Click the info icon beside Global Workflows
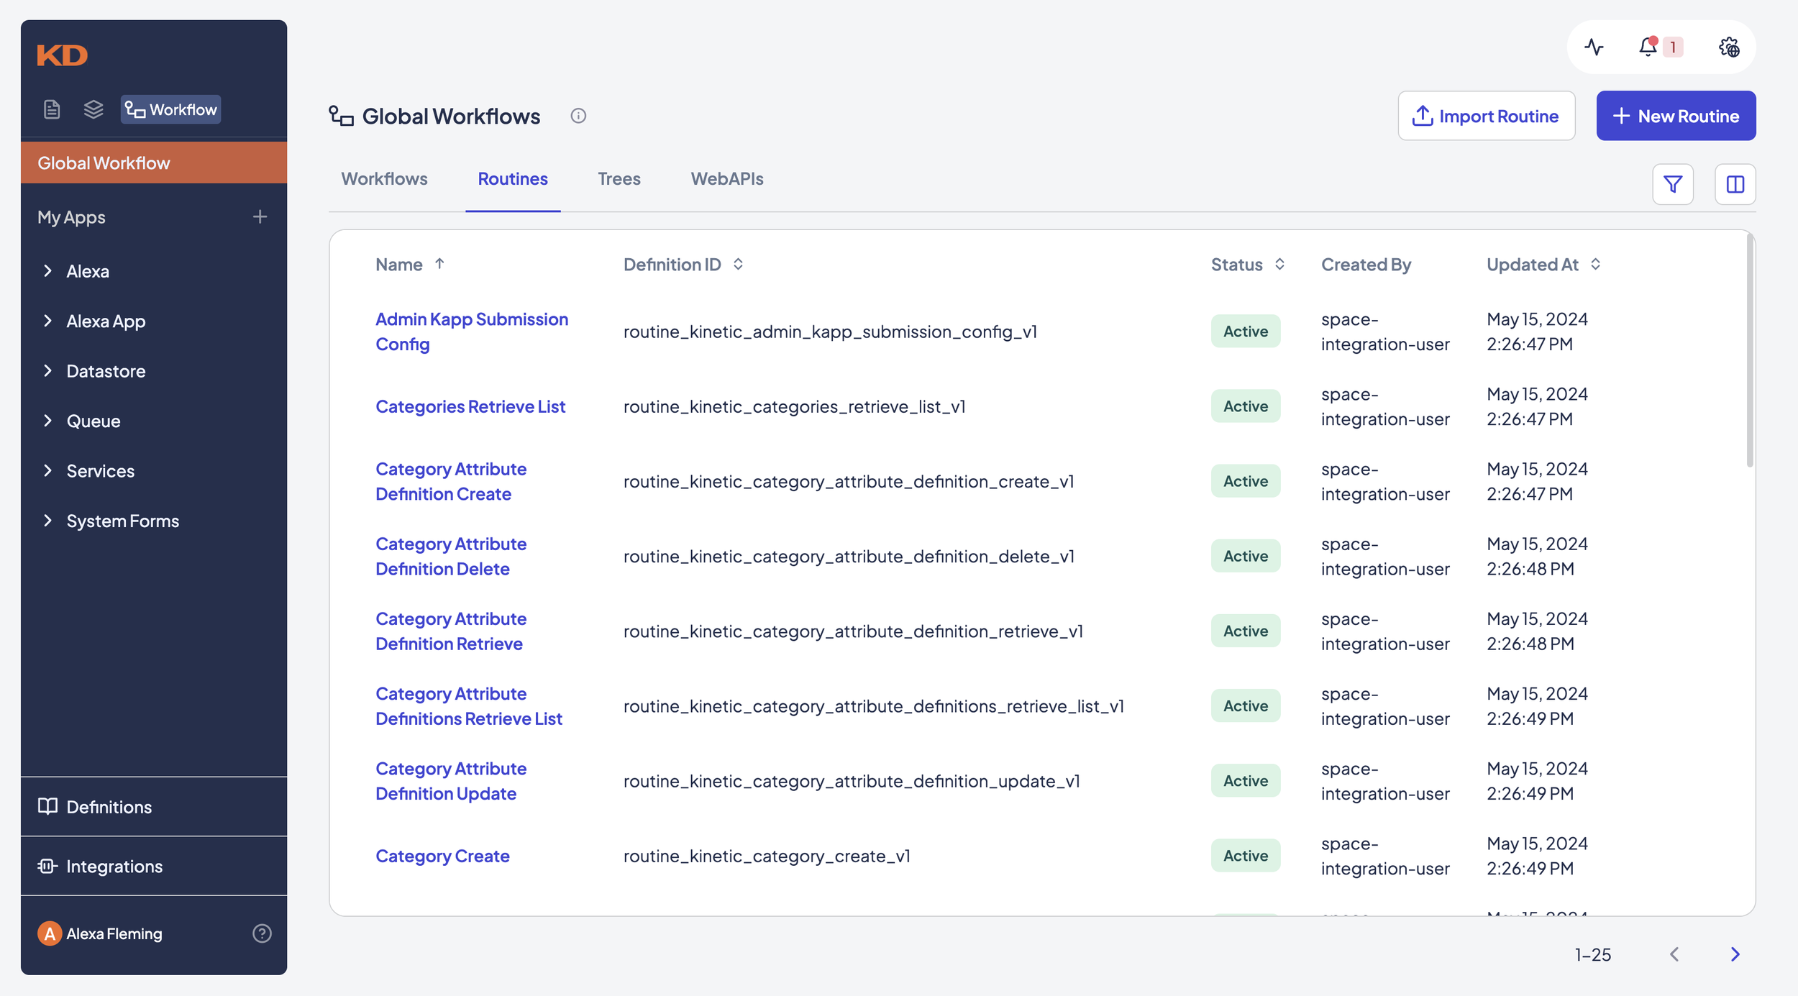Screen dimensions: 1798x996 (x=578, y=116)
